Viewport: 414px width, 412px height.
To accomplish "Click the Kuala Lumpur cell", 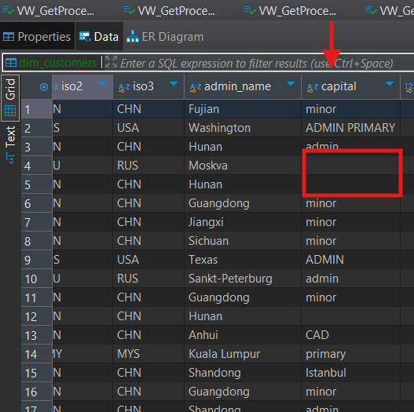I will 243,354.
